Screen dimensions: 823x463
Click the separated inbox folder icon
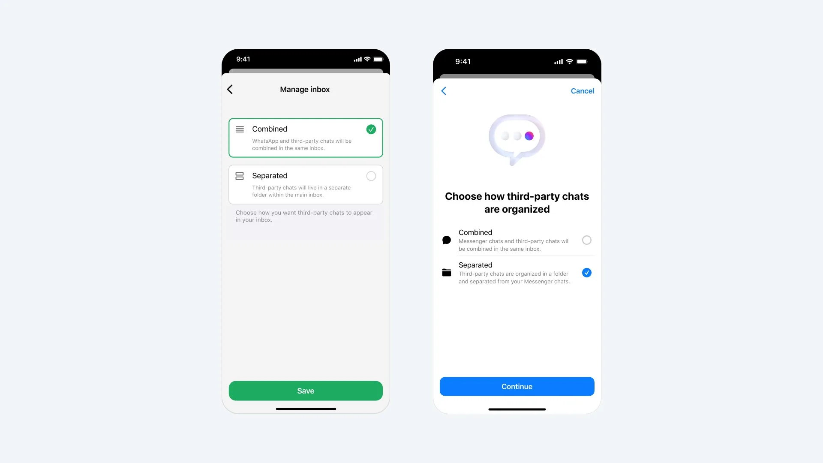click(x=239, y=176)
